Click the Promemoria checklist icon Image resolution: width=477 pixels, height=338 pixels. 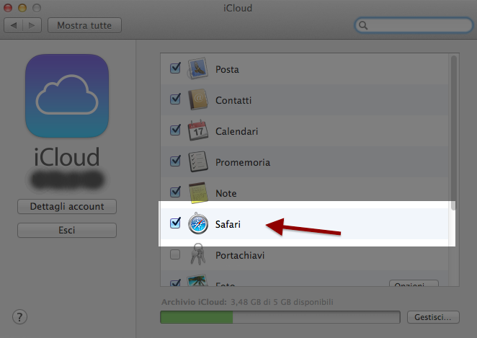[197, 161]
